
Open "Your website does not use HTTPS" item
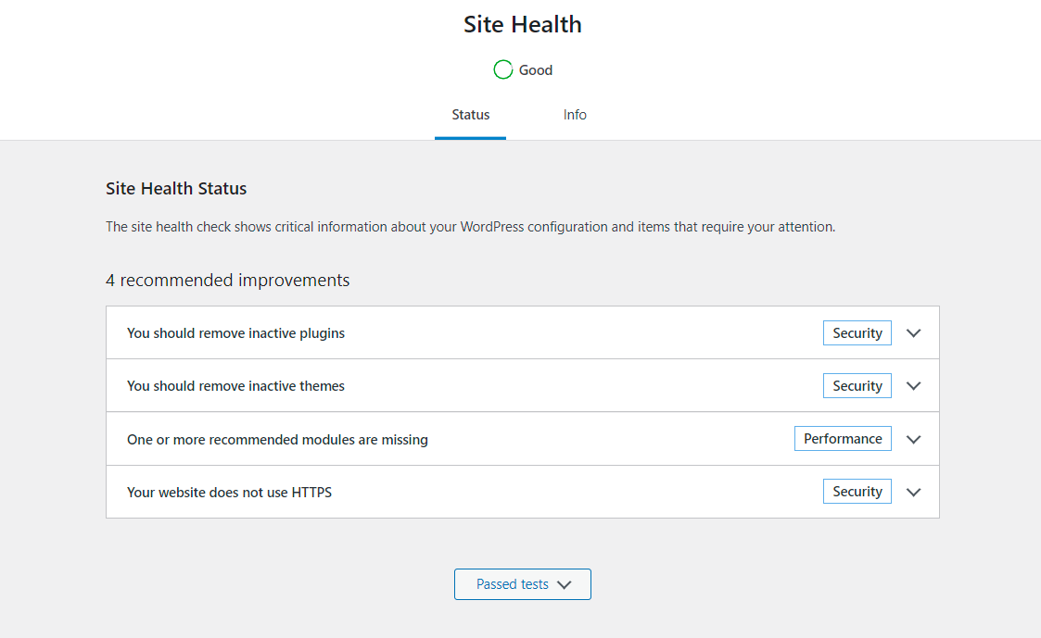click(229, 493)
